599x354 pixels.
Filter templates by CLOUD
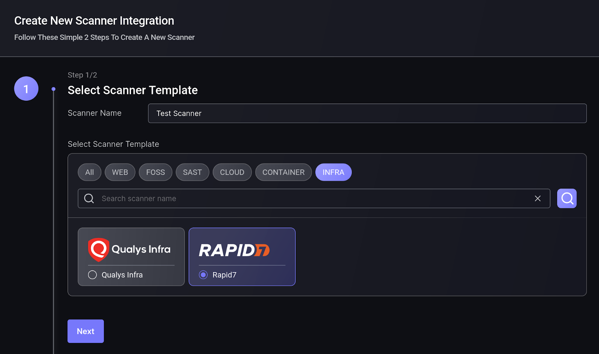coord(232,172)
